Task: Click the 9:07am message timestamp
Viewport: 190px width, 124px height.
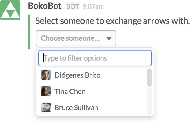Action: [93, 7]
